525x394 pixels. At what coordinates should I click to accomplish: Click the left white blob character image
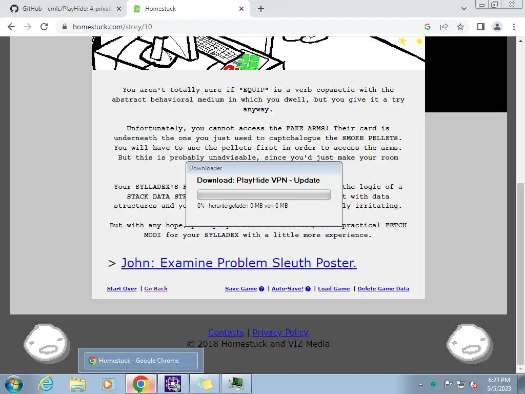pyautogui.click(x=47, y=343)
